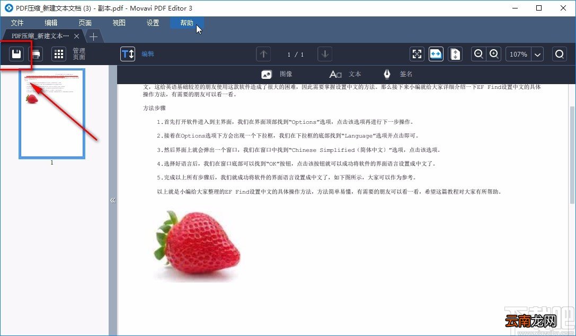Enter full screen view mode
The height and width of the screenshot is (336, 576).
pos(417,55)
